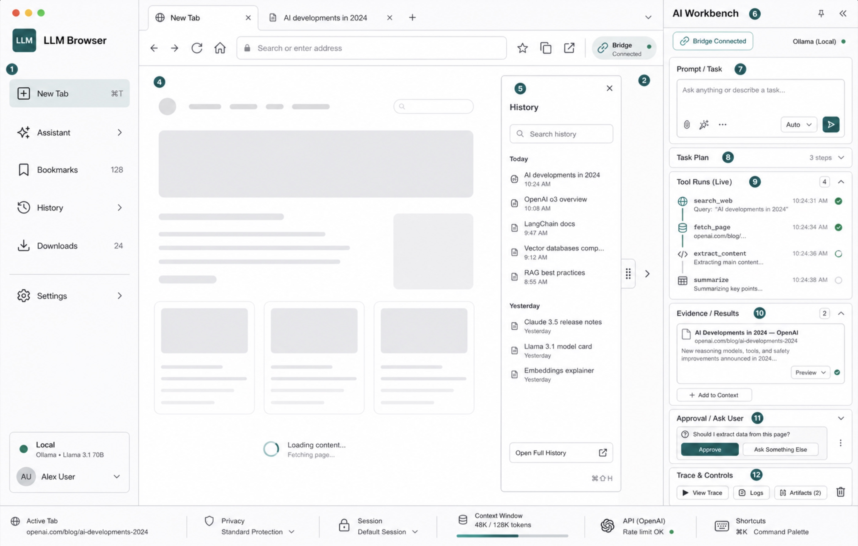Screen dimensions: 858x546
Task: Bookmark this page with the star
Action: pos(522,48)
